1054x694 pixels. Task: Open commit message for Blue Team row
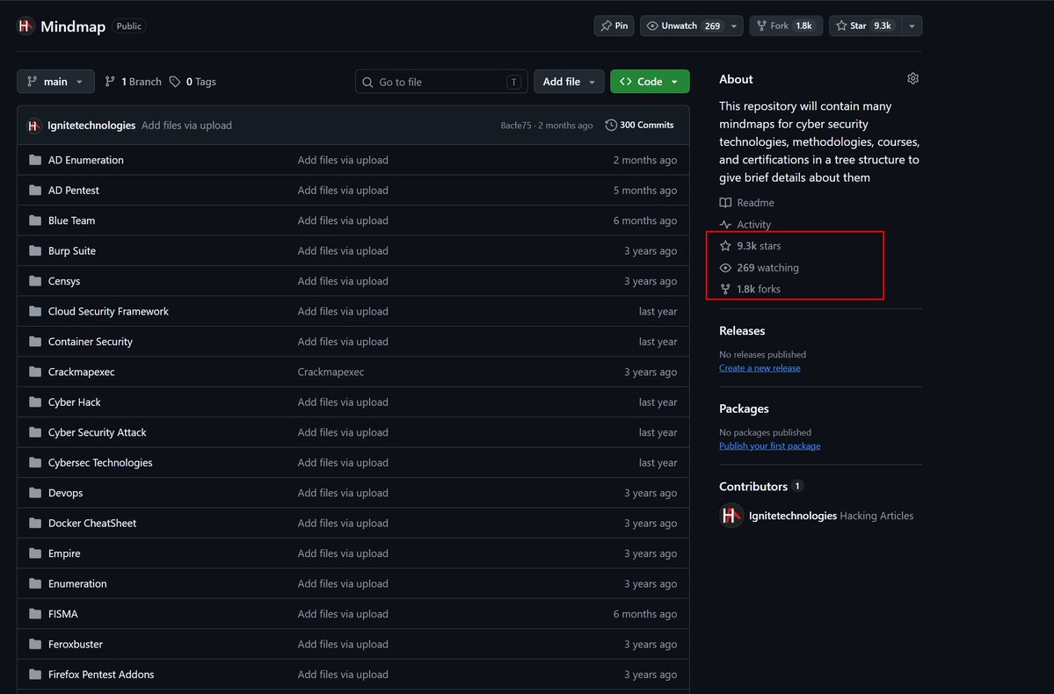pos(343,220)
